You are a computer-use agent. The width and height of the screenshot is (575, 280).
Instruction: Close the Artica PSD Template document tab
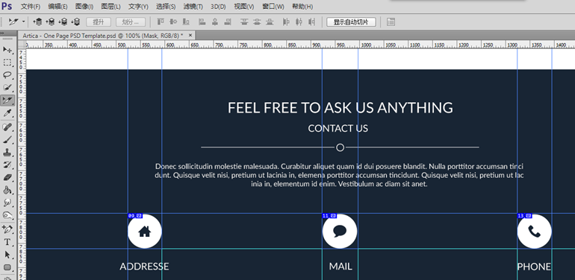point(190,35)
